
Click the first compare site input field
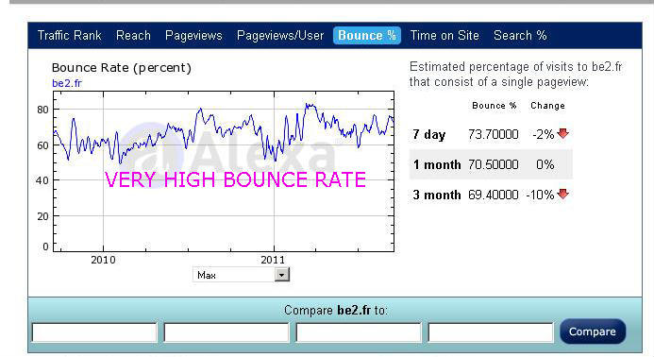click(x=94, y=332)
